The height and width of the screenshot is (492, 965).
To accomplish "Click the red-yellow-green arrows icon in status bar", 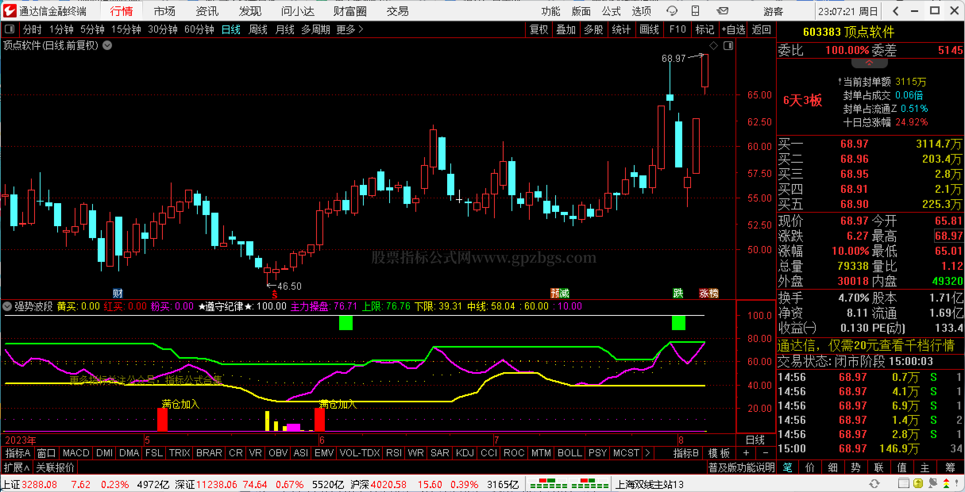I will [946, 484].
